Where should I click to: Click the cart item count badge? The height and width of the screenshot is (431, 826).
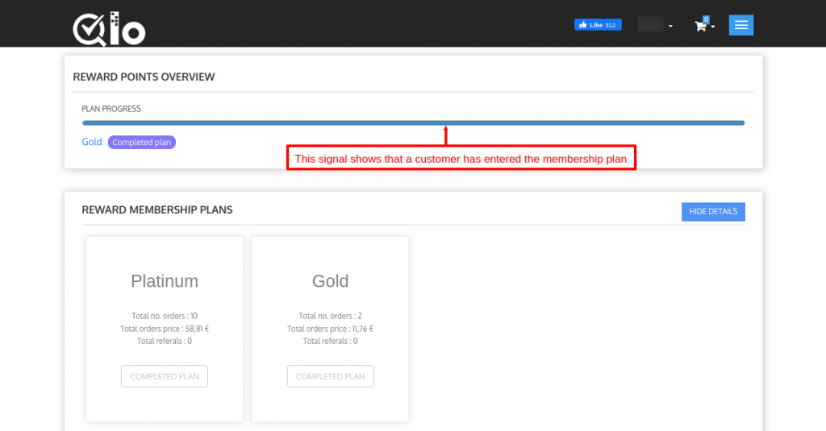click(x=706, y=19)
